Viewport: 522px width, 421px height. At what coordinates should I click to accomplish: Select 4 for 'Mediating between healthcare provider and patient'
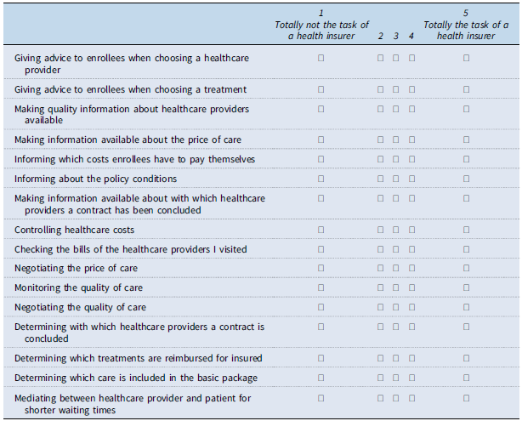(x=411, y=397)
